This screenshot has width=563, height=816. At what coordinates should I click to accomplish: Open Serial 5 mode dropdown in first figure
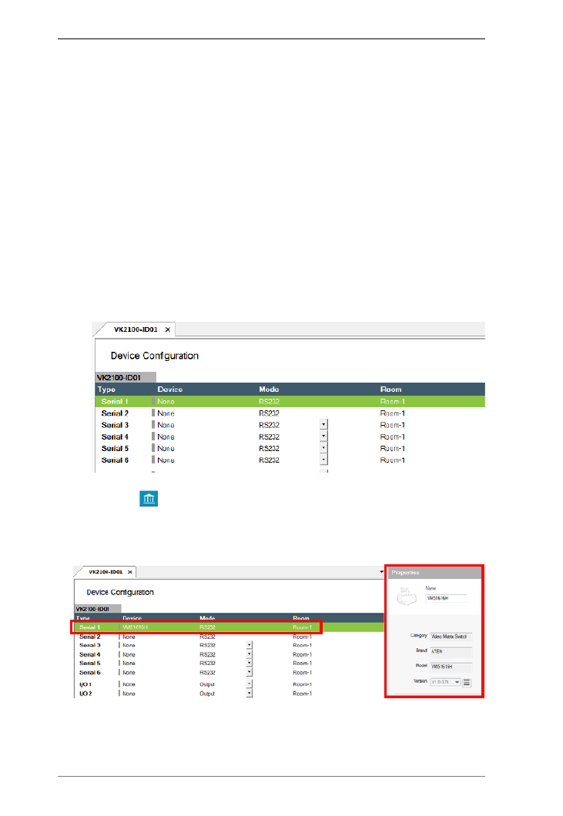[323, 447]
